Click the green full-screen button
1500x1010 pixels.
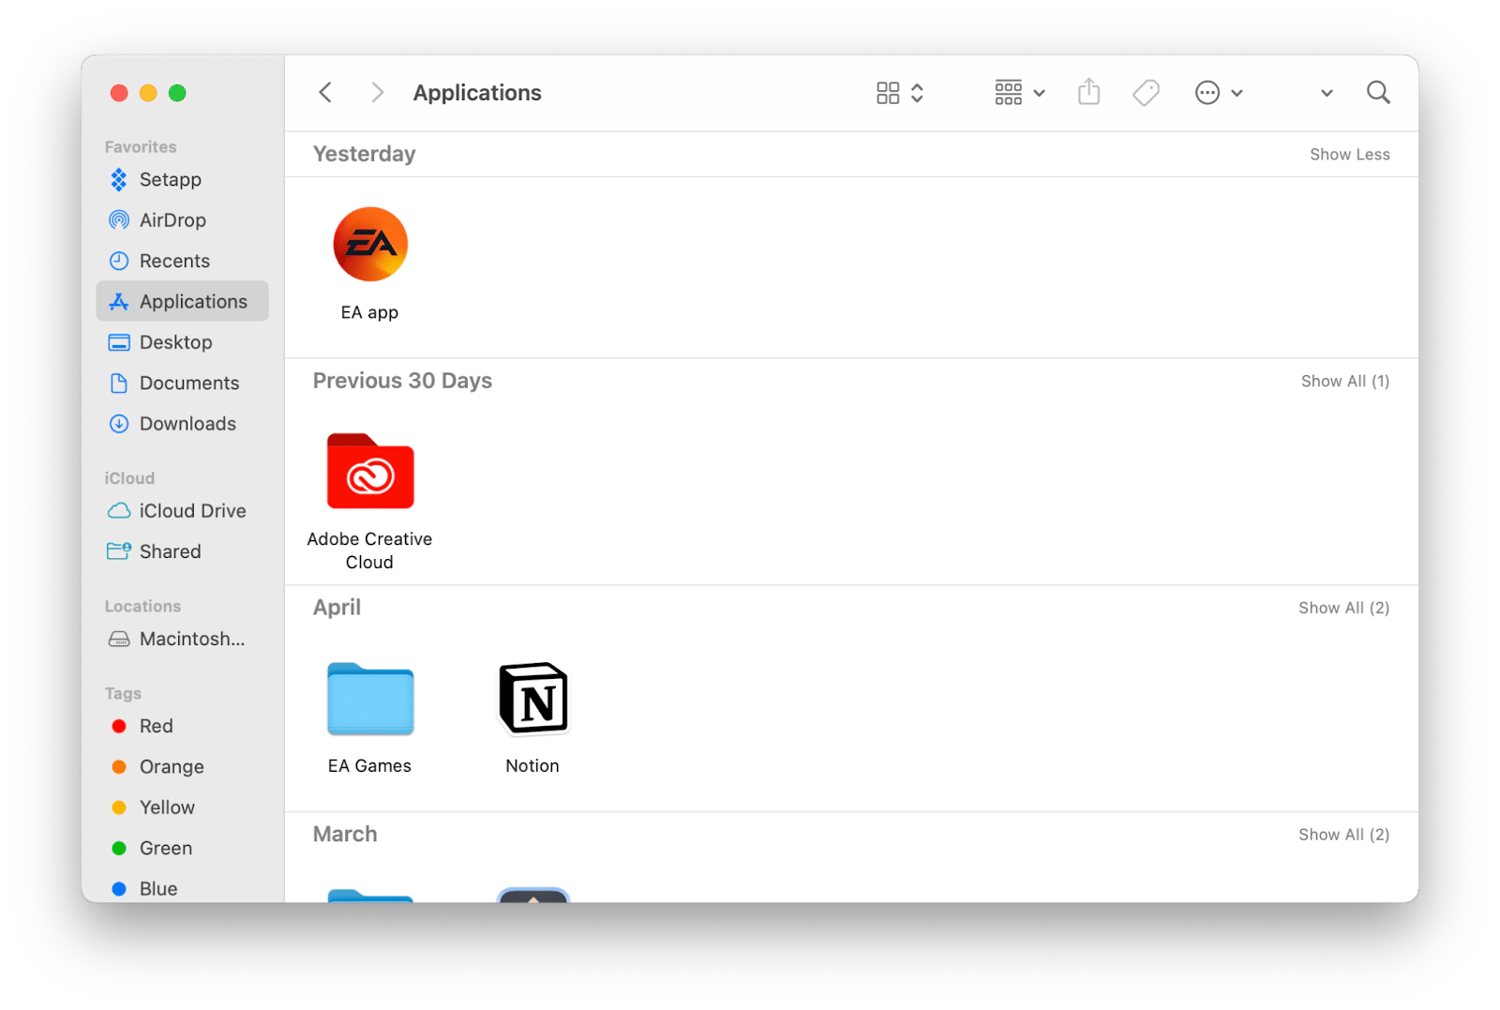pyautogui.click(x=177, y=93)
